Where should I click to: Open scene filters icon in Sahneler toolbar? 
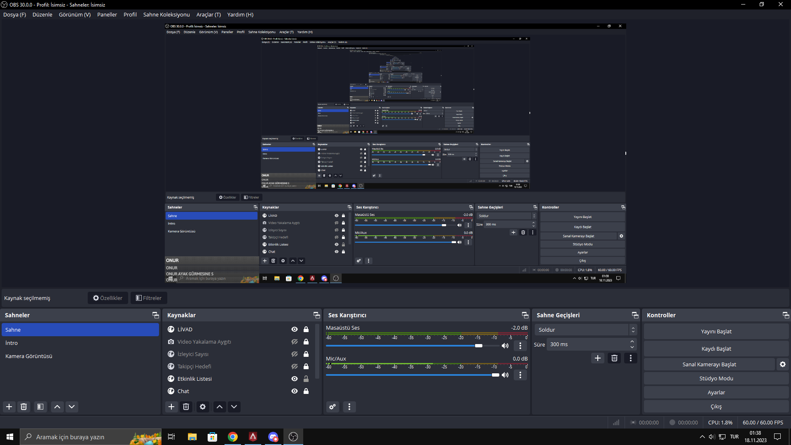click(40, 407)
